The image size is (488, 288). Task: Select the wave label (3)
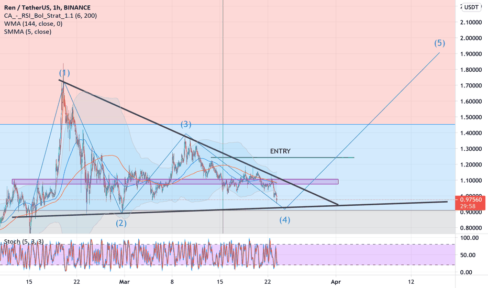[186, 124]
